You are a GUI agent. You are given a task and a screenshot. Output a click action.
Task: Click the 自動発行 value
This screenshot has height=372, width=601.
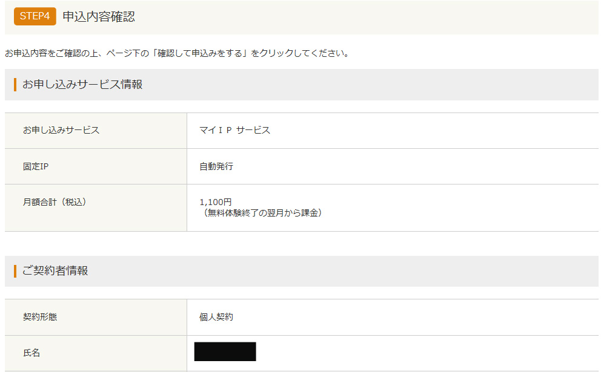[x=216, y=166]
